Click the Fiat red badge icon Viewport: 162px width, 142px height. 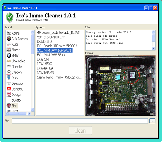click(x=9, y=106)
